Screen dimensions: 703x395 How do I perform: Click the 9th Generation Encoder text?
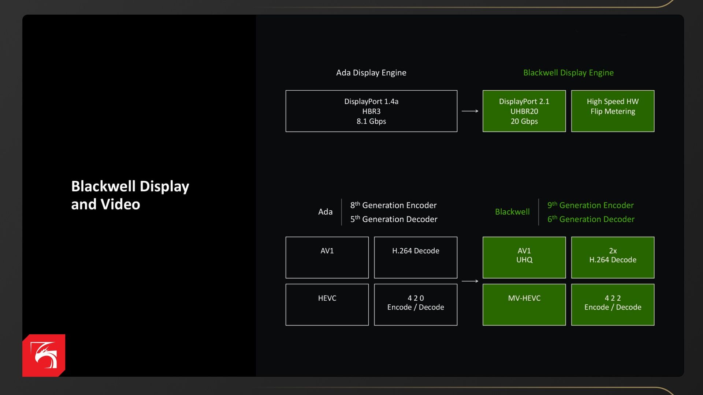tap(590, 205)
